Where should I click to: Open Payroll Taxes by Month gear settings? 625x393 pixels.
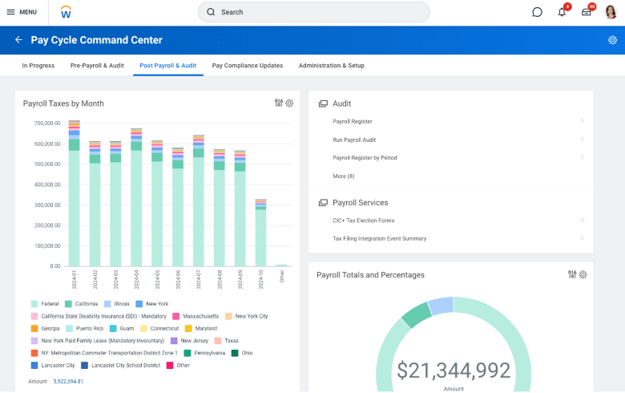(289, 103)
